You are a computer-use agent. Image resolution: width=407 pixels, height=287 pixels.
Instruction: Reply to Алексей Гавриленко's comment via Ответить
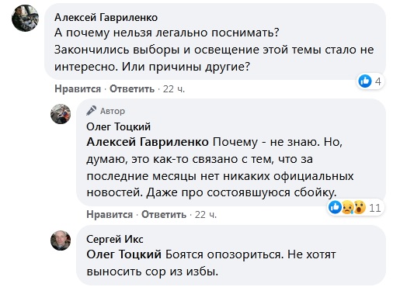pyautogui.click(x=132, y=89)
